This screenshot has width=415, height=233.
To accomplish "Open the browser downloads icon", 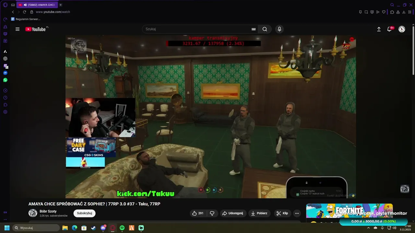I will [x=404, y=12].
